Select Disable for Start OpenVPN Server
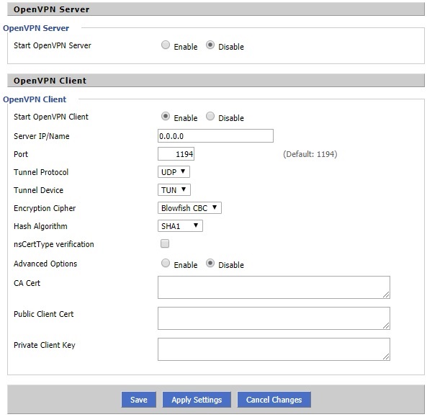The image size is (427, 417). click(x=210, y=45)
